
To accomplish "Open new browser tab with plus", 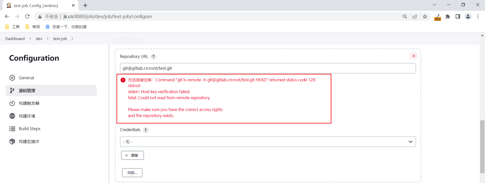I will click(x=85, y=5).
